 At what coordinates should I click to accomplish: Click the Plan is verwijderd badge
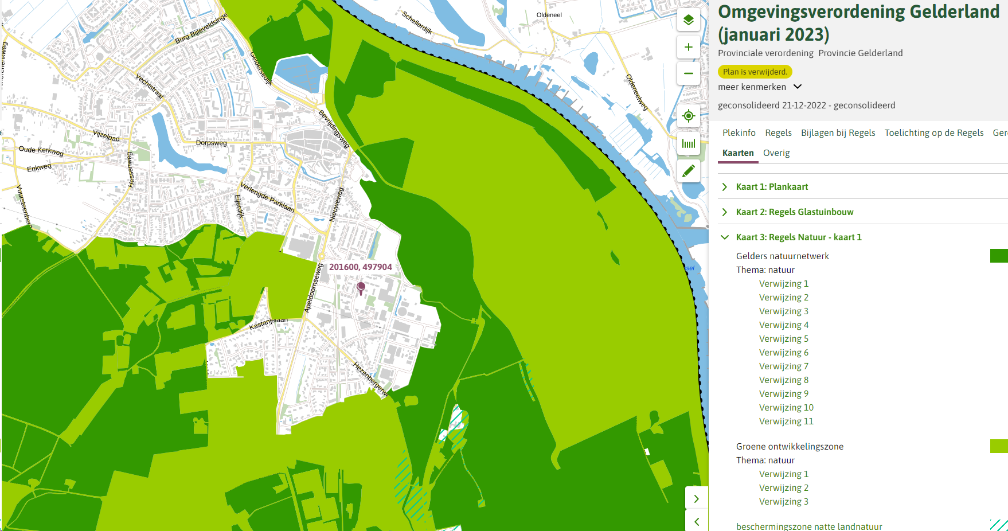point(755,72)
